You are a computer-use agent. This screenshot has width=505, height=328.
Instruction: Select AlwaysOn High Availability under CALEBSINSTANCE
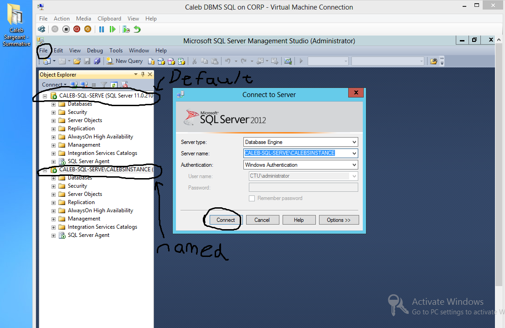[x=100, y=210]
